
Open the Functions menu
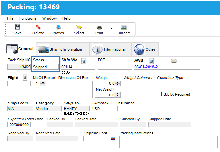pos(28,18)
